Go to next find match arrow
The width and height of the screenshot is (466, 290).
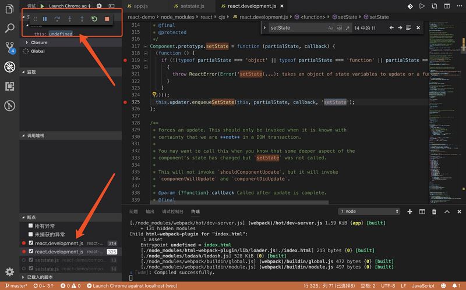(x=400, y=28)
